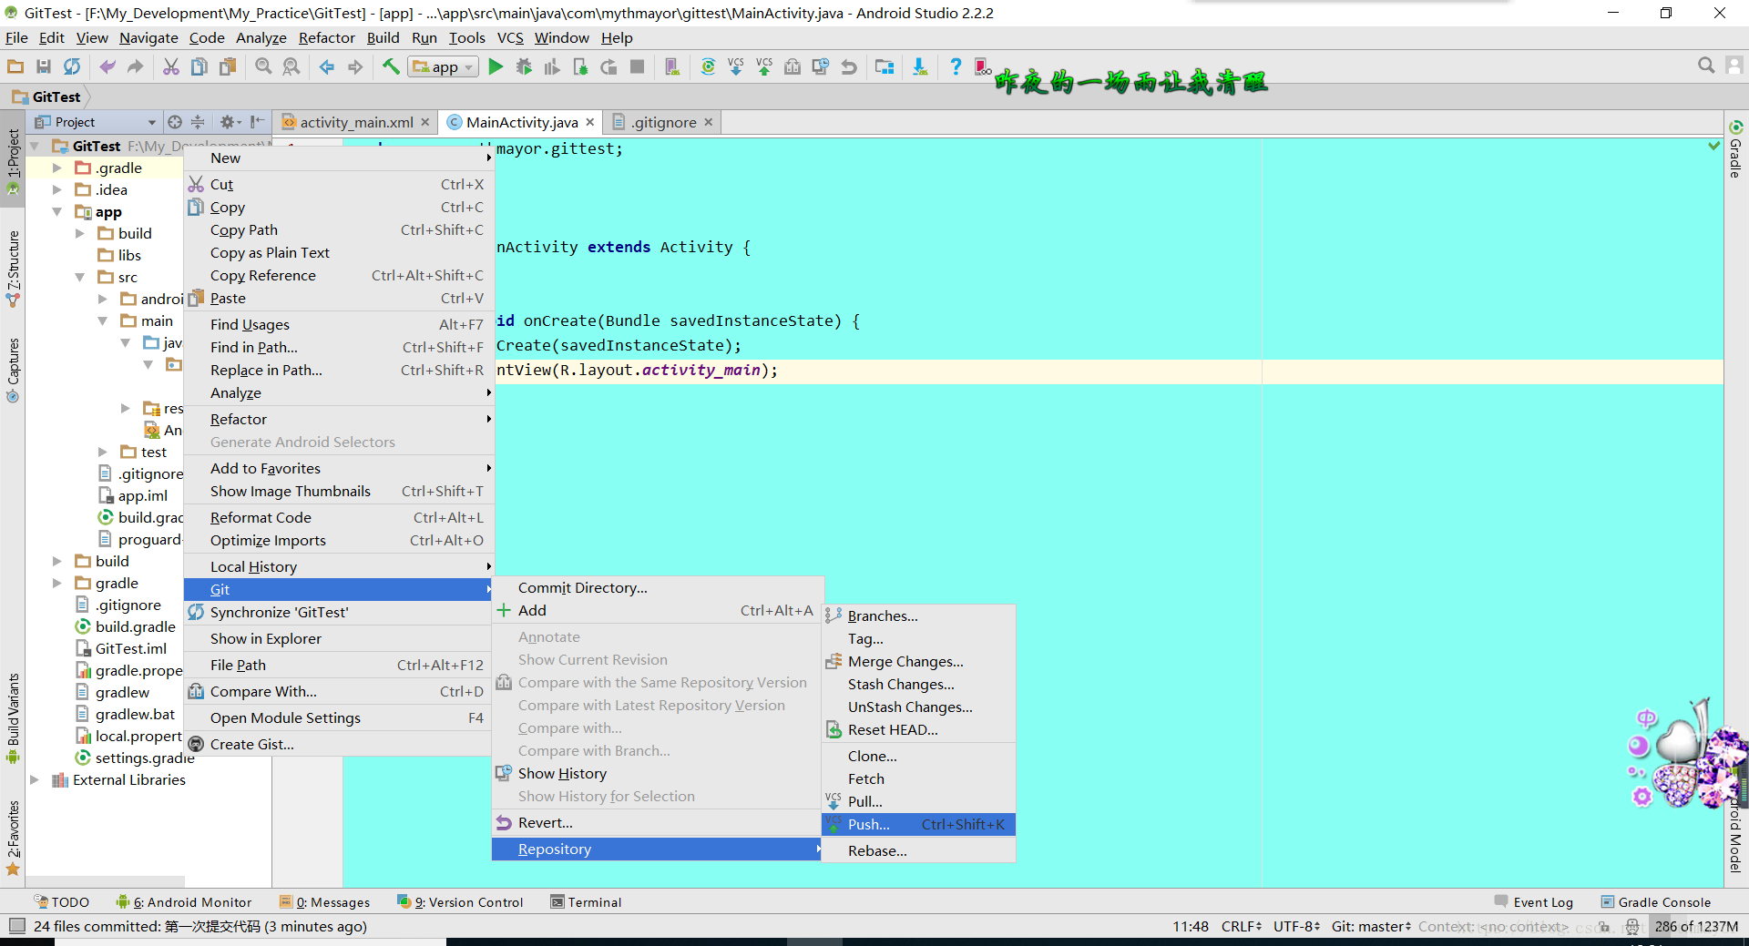Click the VCS Update Project icon

point(736,66)
